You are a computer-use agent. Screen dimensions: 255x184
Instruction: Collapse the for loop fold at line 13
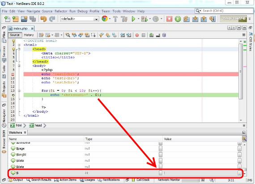pyautogui.click(x=19, y=91)
